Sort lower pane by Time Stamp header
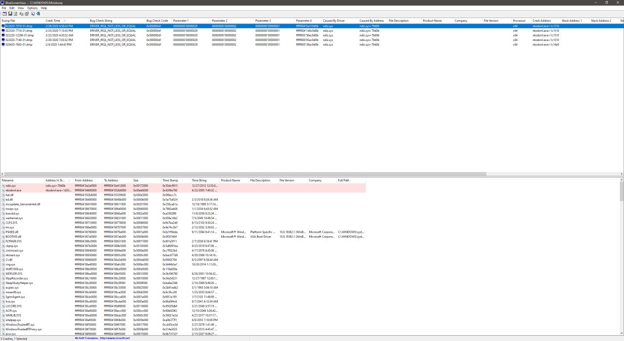 tap(175, 181)
